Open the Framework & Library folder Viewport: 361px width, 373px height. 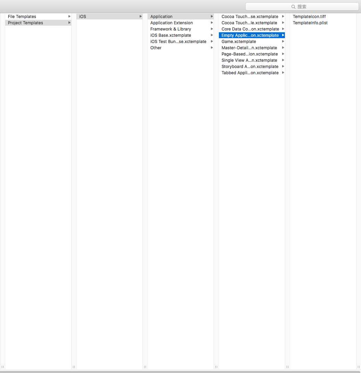181,29
